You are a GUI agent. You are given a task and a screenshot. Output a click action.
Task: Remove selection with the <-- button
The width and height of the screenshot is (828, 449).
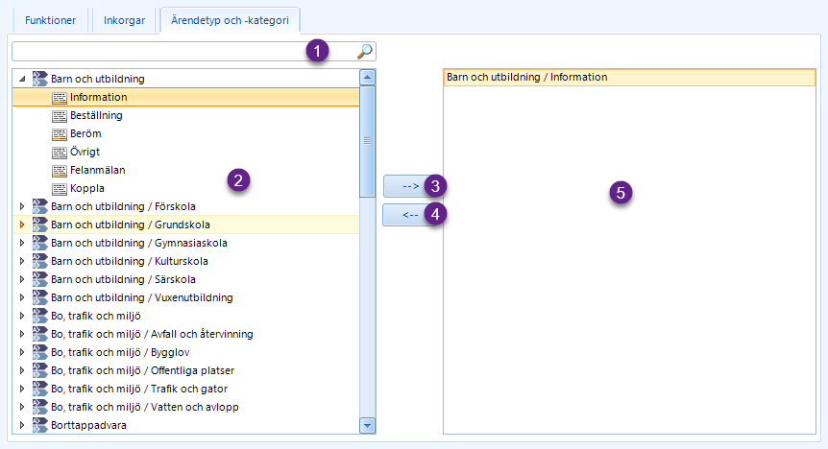[x=411, y=214]
